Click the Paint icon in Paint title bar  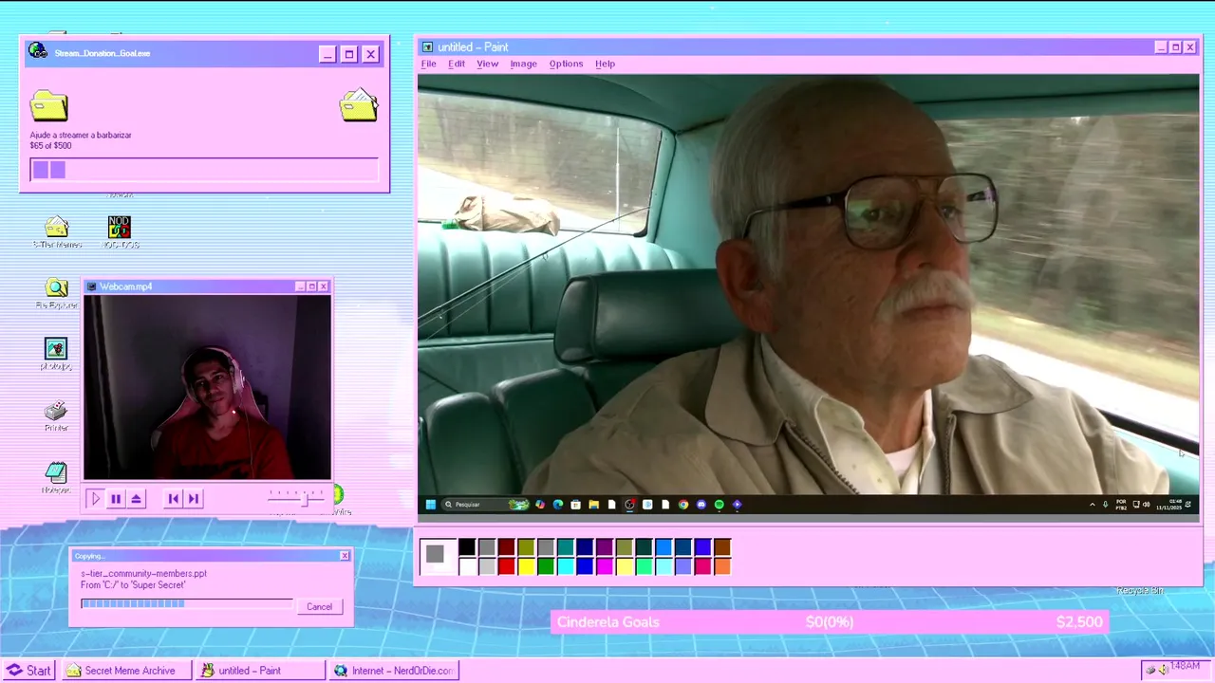point(427,46)
